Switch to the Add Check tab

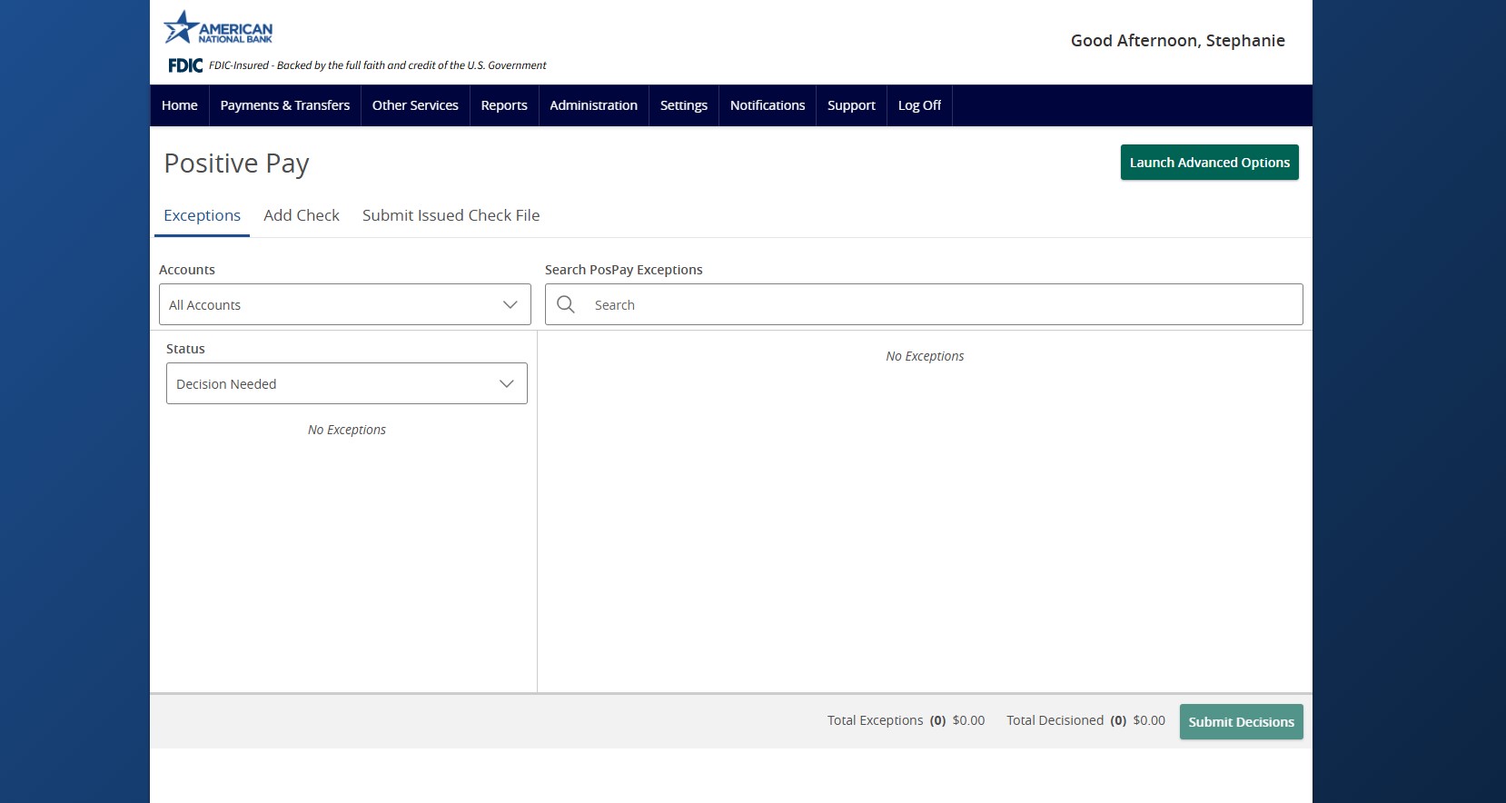pos(302,215)
